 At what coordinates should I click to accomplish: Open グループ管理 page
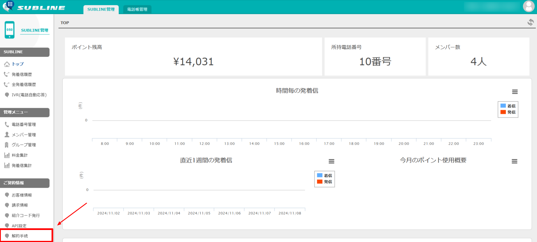pos(24,145)
